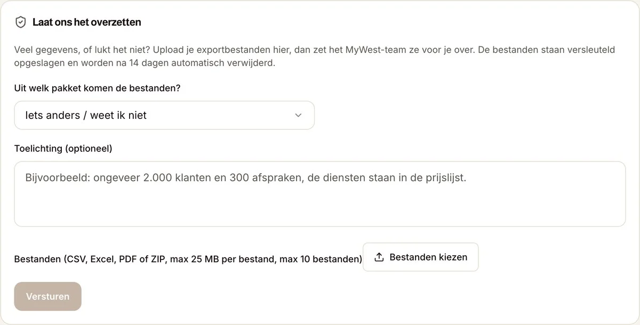Viewport: 640px width, 325px height.
Task: Click the upload arrow icon in Bestanden kiezen
Action: pos(379,257)
